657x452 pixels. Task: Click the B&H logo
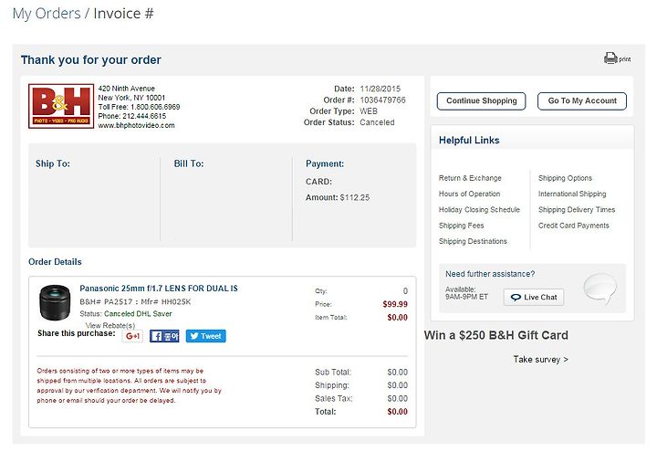point(61,106)
